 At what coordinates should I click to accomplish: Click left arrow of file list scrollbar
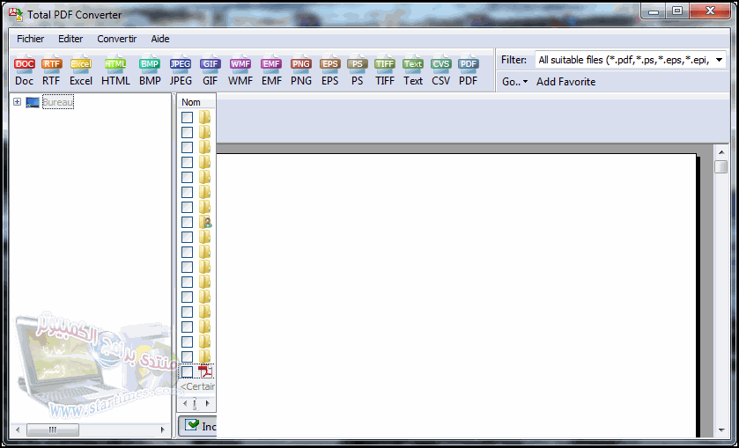click(185, 404)
